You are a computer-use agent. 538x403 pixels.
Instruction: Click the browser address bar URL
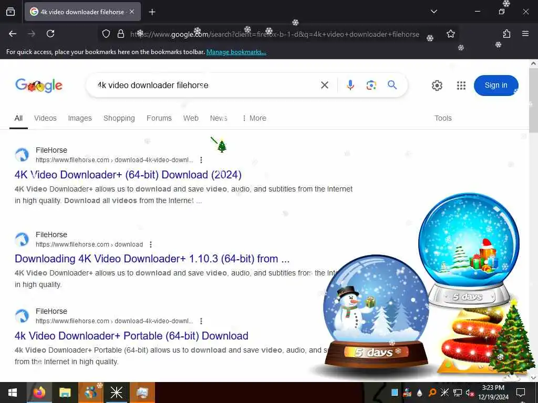274,34
